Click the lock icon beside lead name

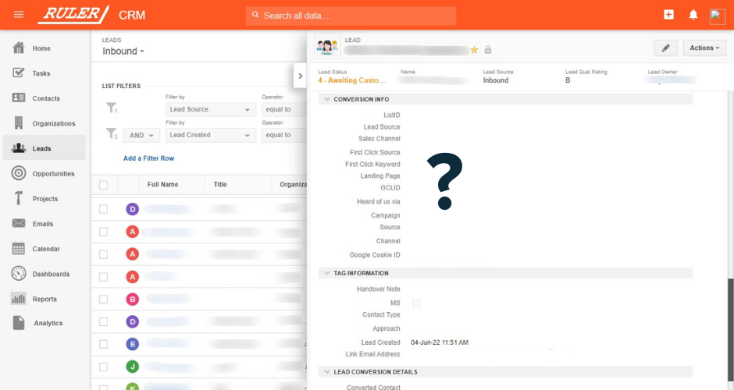coord(488,50)
